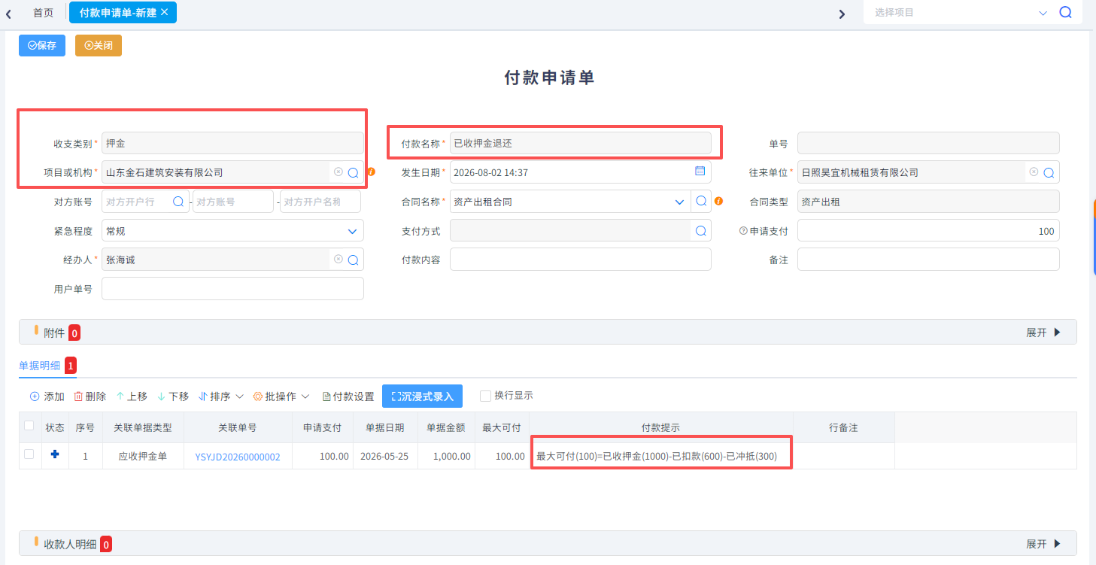Close the 付款申请单-新建 tab with its X
1096x565 pixels.
tap(164, 12)
